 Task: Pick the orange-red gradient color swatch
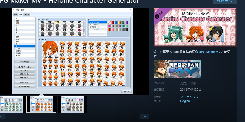[x=109, y=30]
